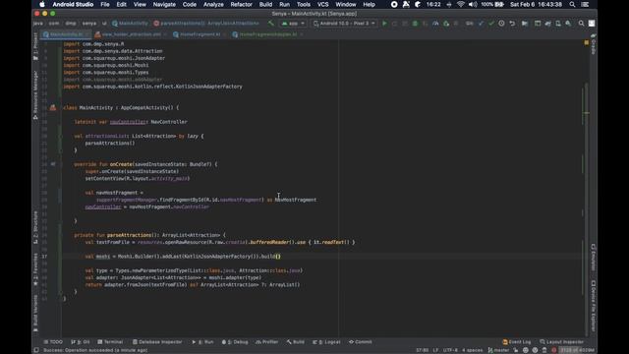Click the yellow warning indicator above scrollbar
Image resolution: width=629 pixels, height=354 pixels.
[x=587, y=42]
